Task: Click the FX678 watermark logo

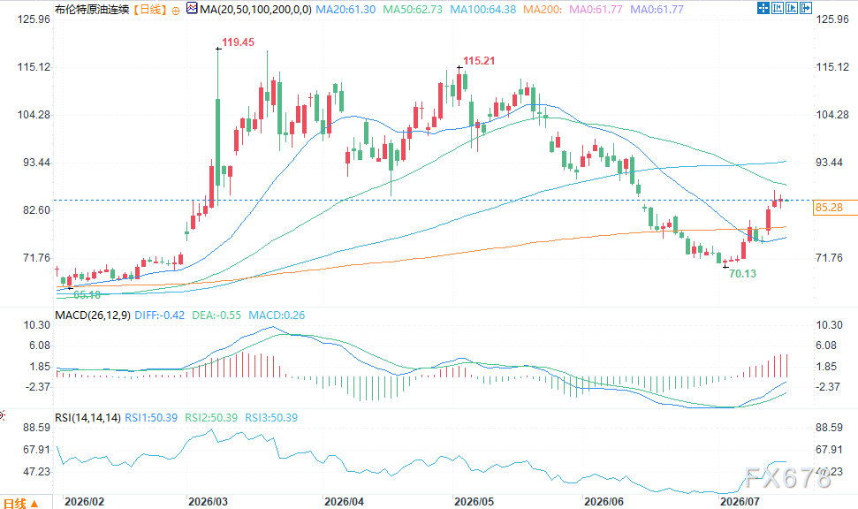Action: click(x=788, y=478)
